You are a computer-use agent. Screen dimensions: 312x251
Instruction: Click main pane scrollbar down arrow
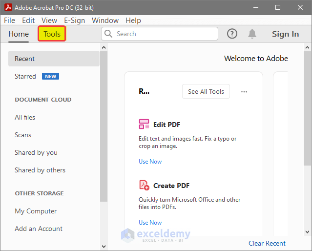click(307, 232)
